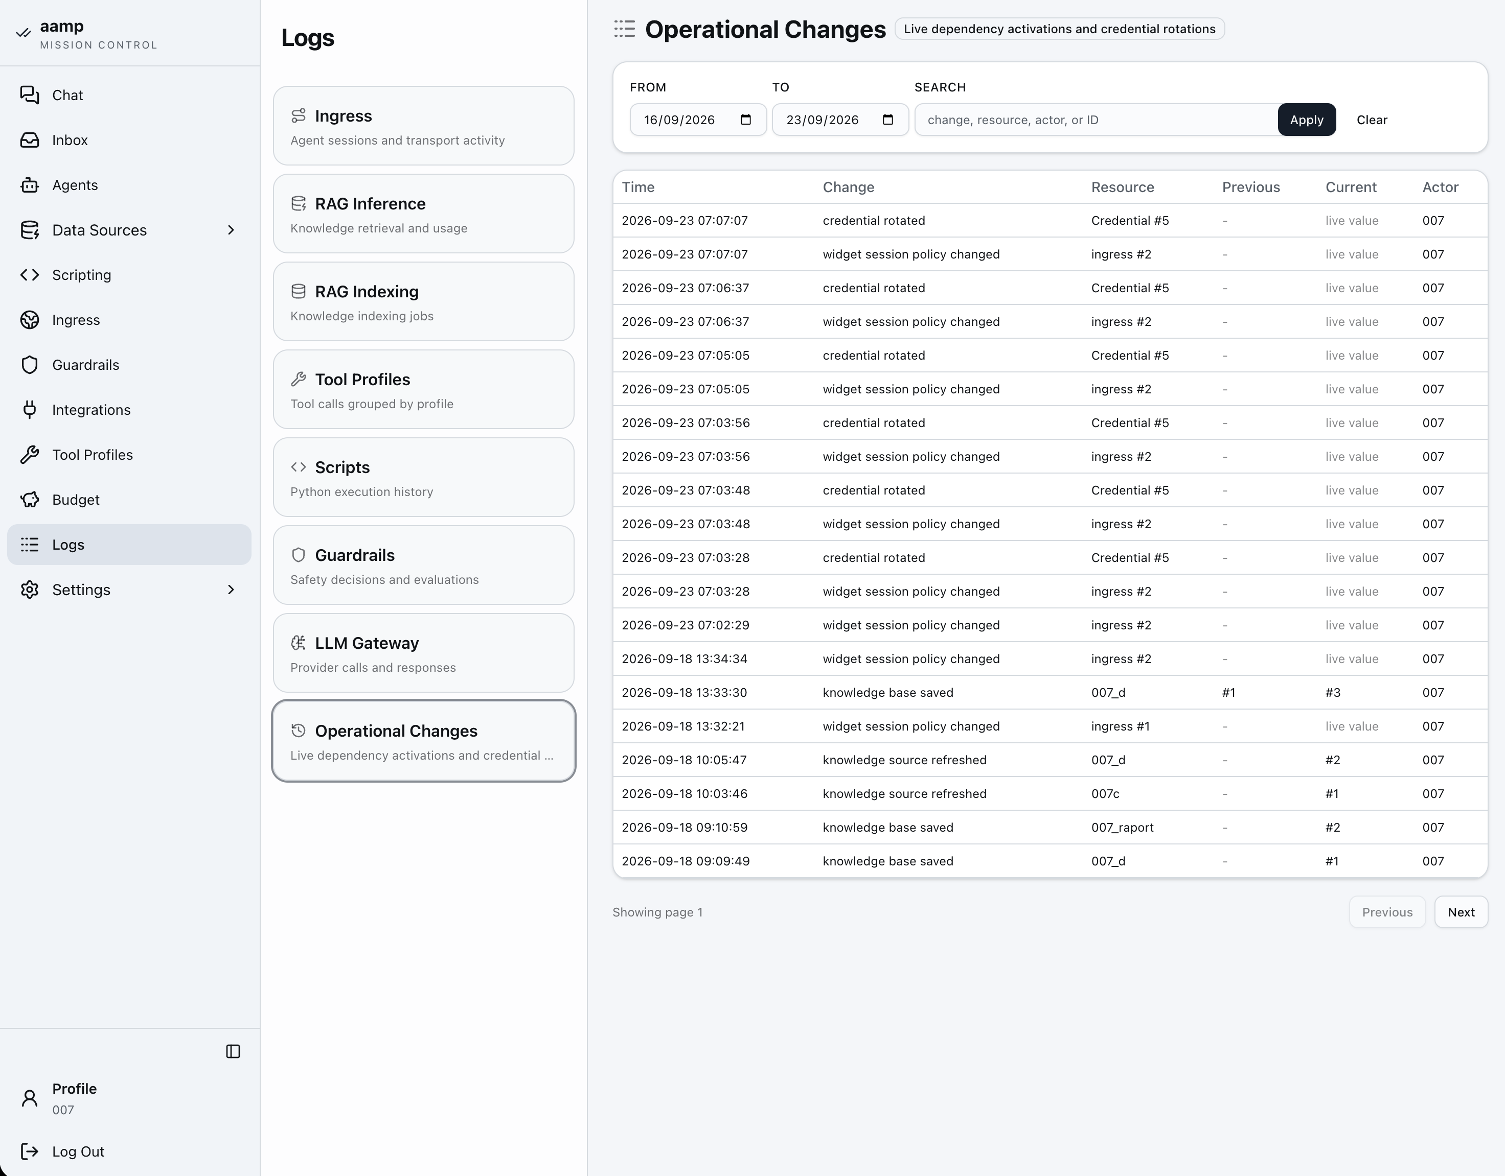
Task: Open the FROM date calendar picker
Action: pos(746,120)
